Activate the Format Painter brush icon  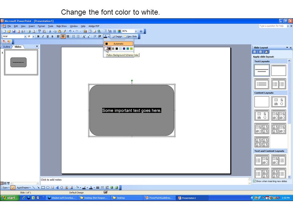click(x=64, y=31)
